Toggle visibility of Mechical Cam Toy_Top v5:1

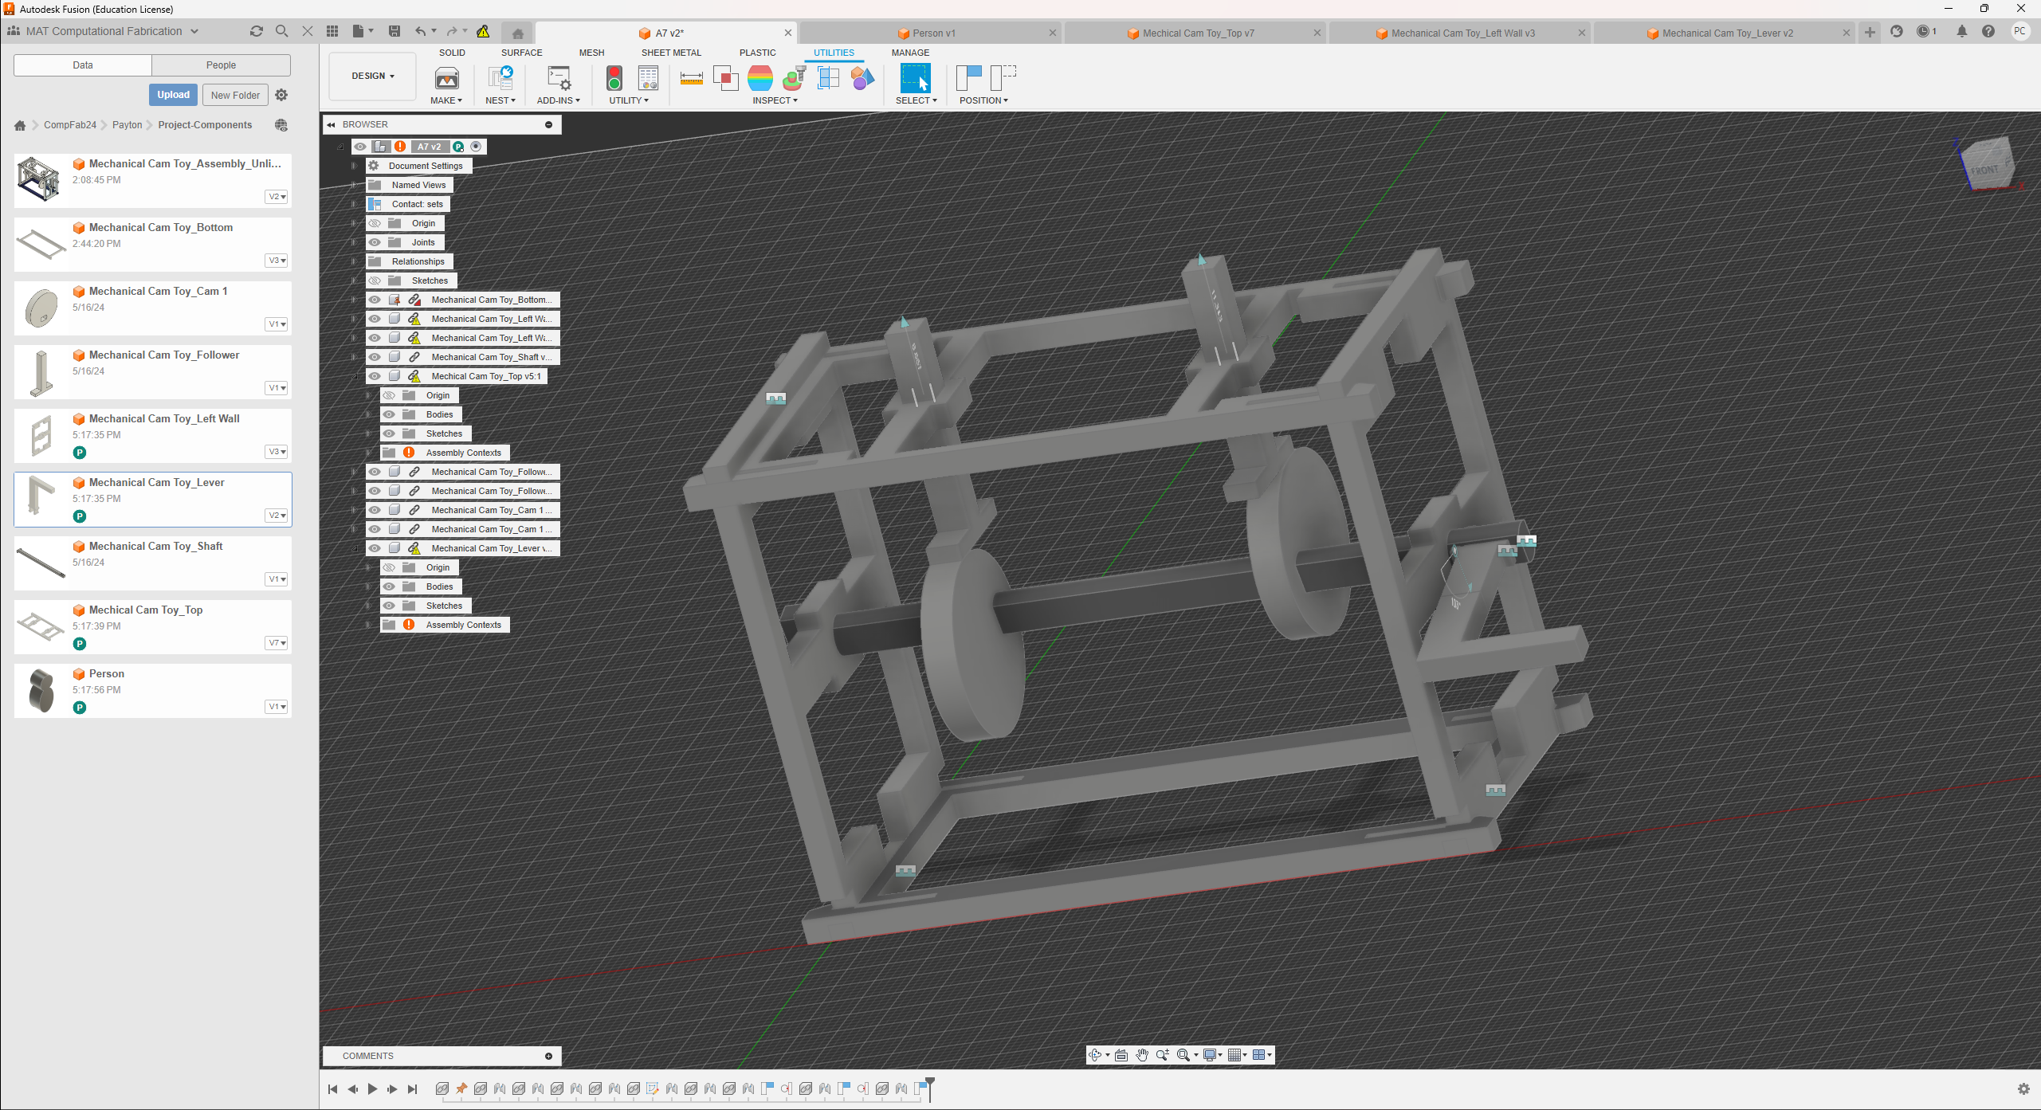375,376
